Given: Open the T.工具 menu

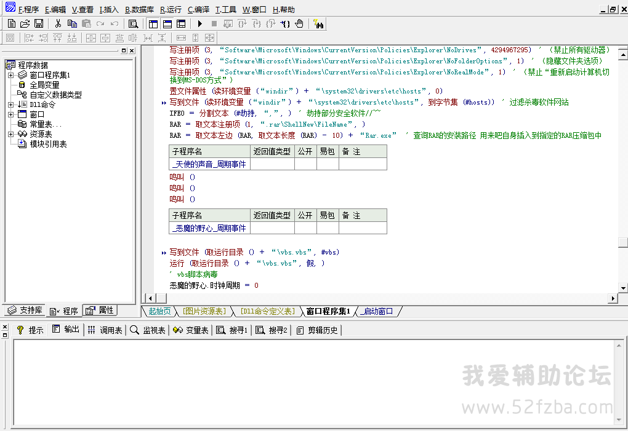Looking at the screenshot, I should coord(225,10).
